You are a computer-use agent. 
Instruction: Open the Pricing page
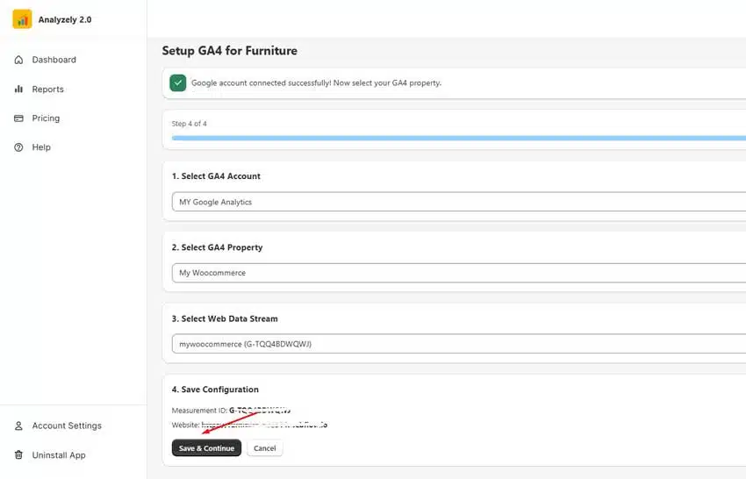46,118
